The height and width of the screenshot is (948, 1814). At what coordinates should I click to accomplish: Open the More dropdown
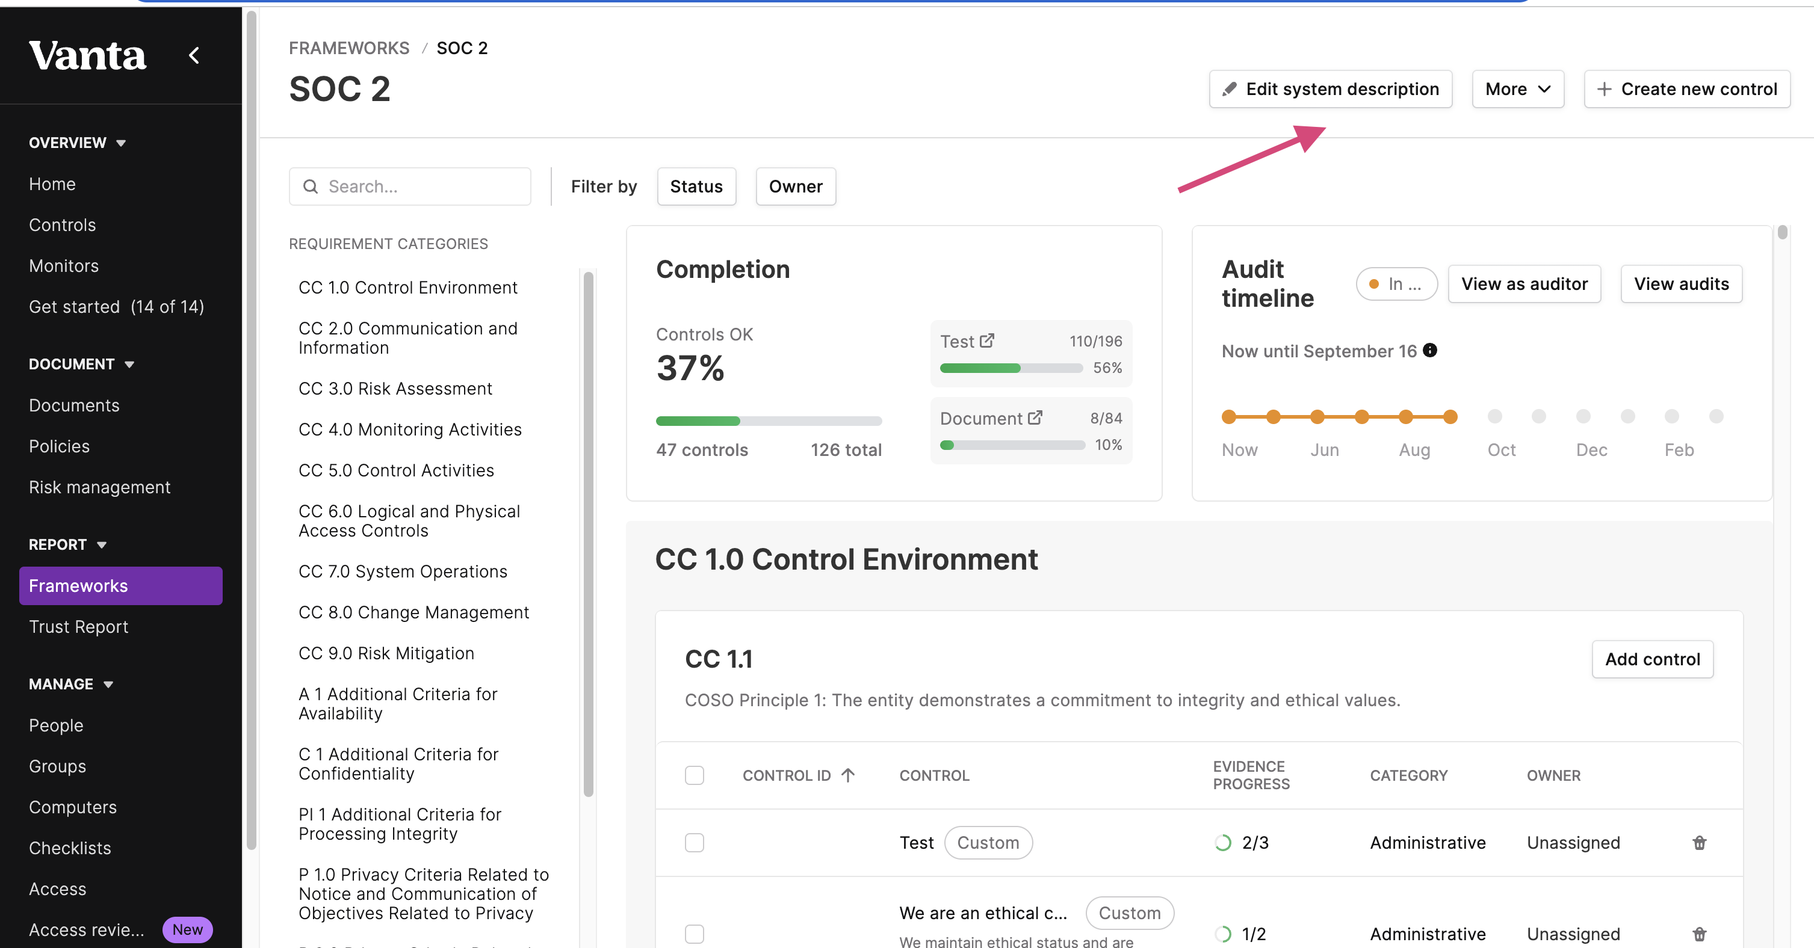(1517, 90)
